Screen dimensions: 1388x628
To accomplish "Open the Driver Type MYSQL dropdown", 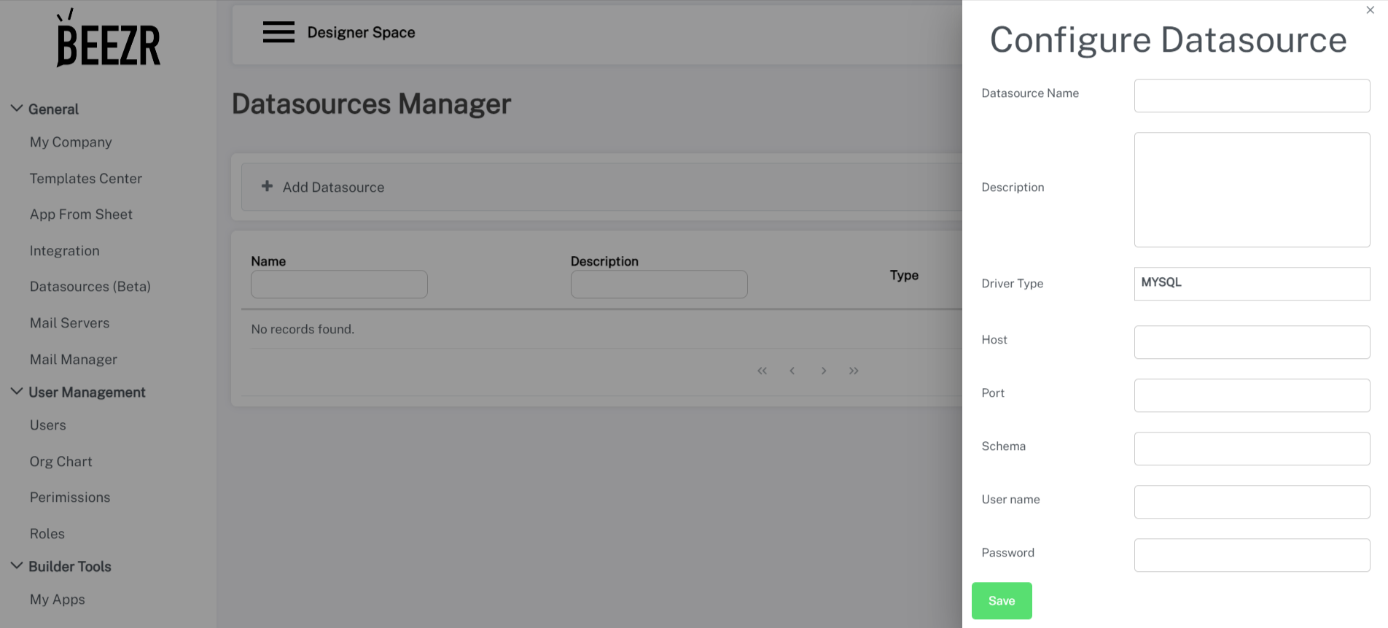I will pos(1252,284).
